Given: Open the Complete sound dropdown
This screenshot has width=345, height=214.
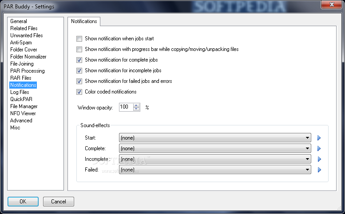Looking at the screenshot, I should pyautogui.click(x=215, y=148).
